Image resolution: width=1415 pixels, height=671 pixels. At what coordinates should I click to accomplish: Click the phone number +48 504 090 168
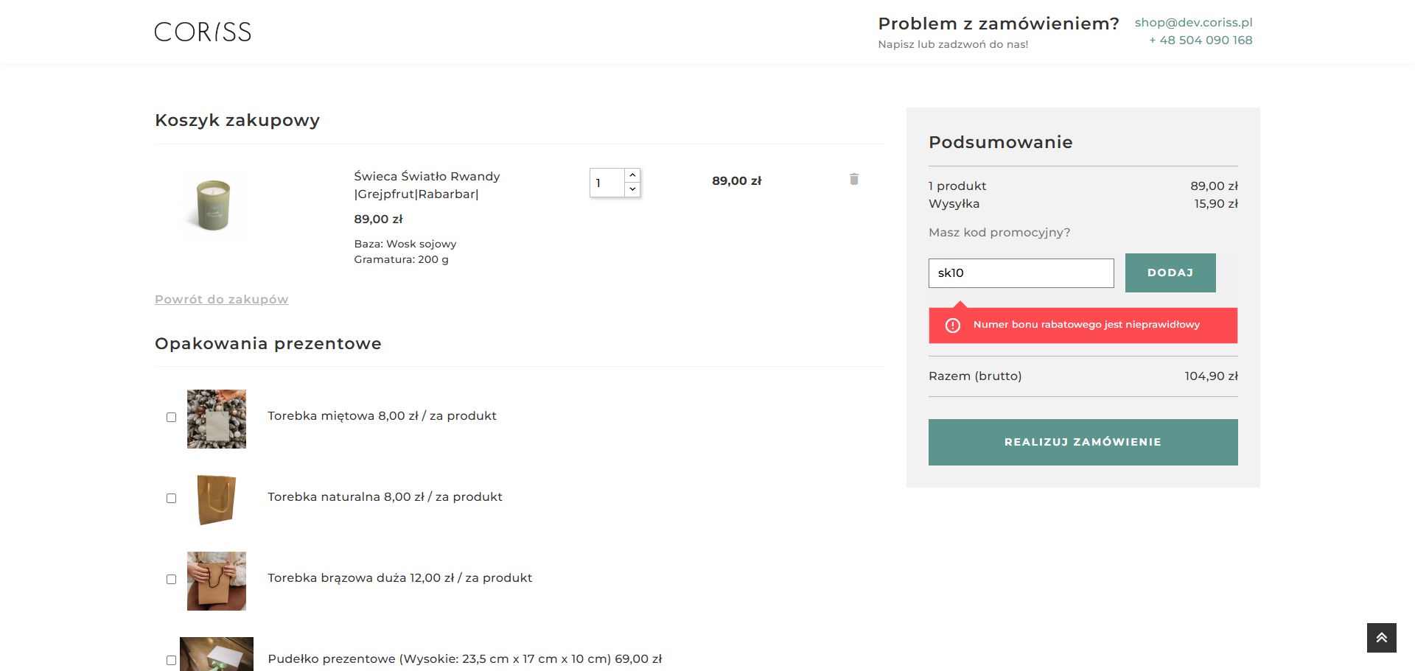pos(1201,40)
